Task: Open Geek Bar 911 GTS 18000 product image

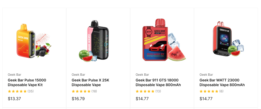Action: [164, 40]
